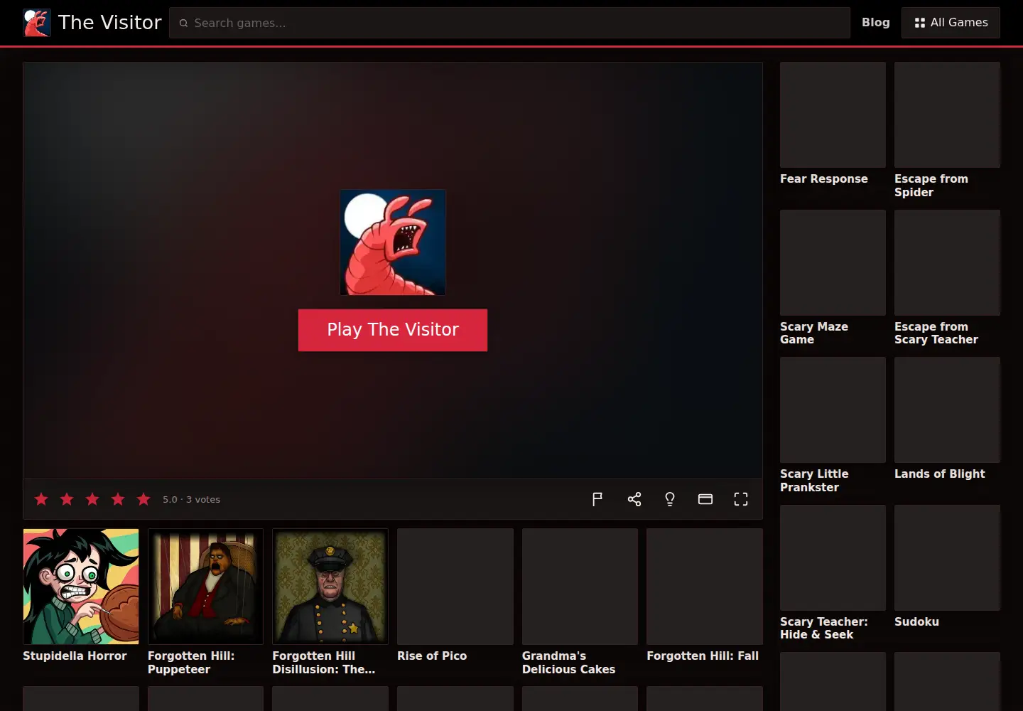Rate the game three stars
The width and height of the screenshot is (1023, 711).
[92, 499]
